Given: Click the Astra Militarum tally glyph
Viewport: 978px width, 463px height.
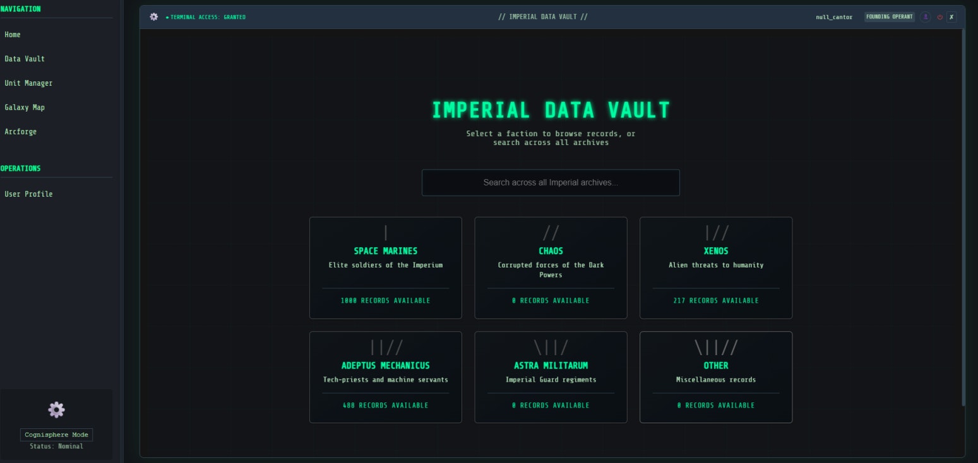Looking at the screenshot, I should [x=551, y=347].
